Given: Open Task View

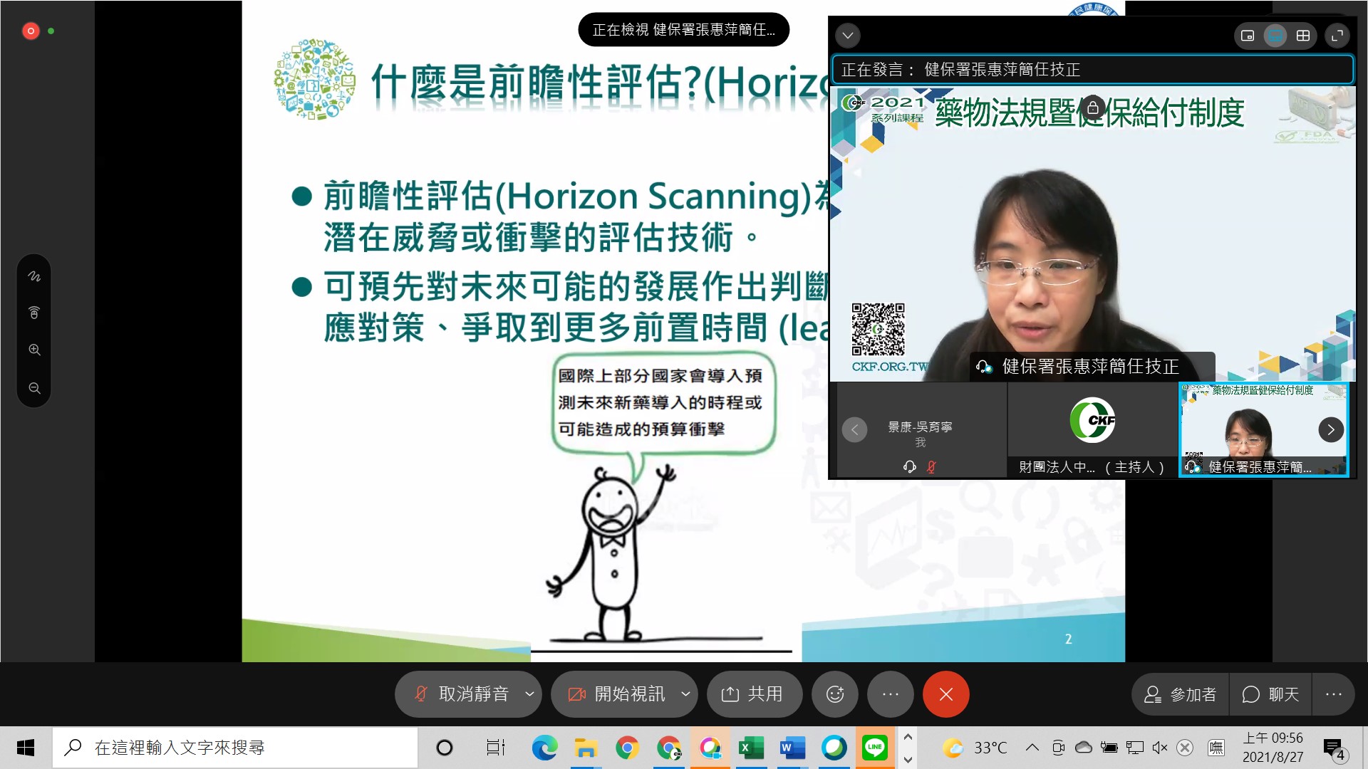Looking at the screenshot, I should pyautogui.click(x=495, y=748).
